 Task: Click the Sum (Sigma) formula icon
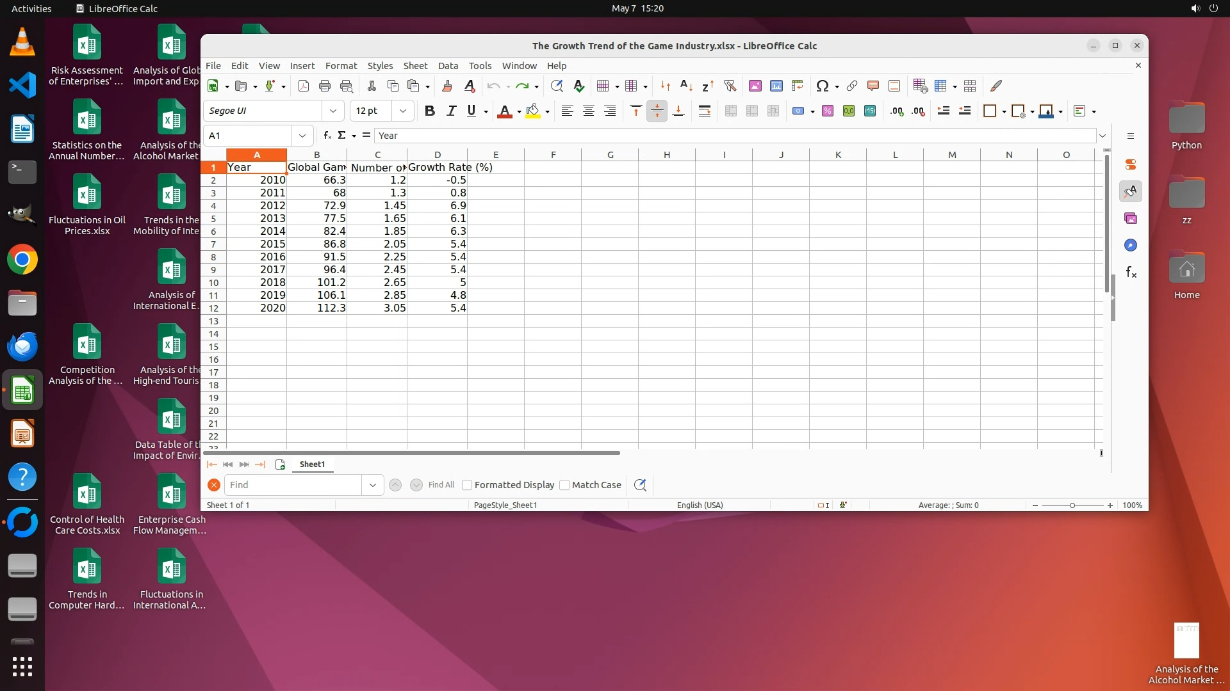point(341,135)
